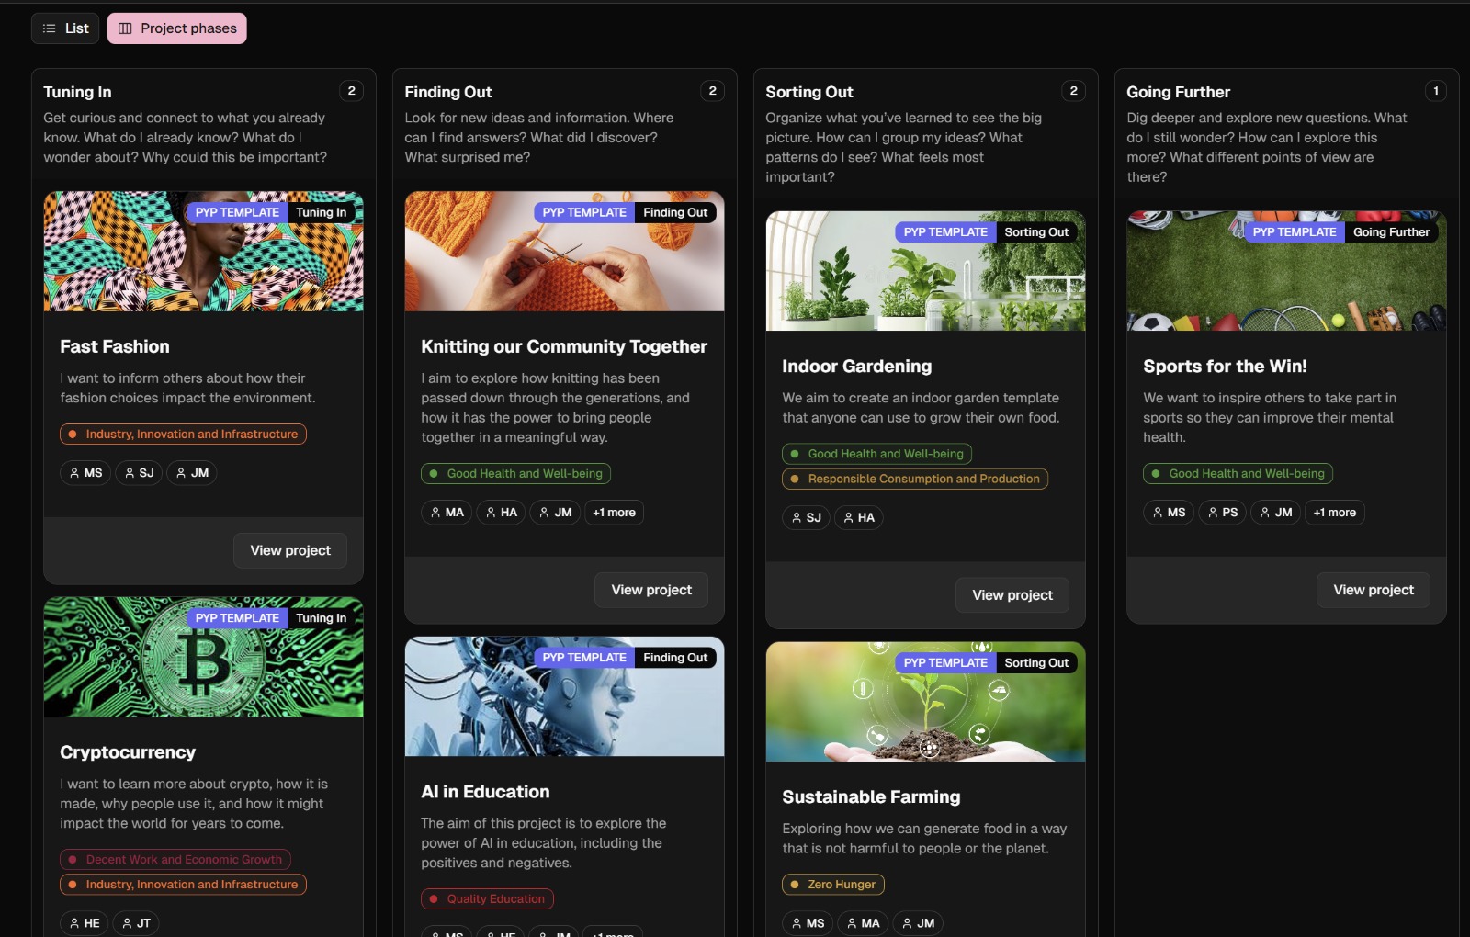Click the PS avatar chip on Sports for the Win

[1222, 512]
